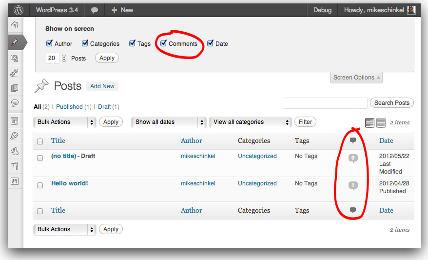Click Uncategorized in the draft post row
The image size is (428, 260).
257,156
